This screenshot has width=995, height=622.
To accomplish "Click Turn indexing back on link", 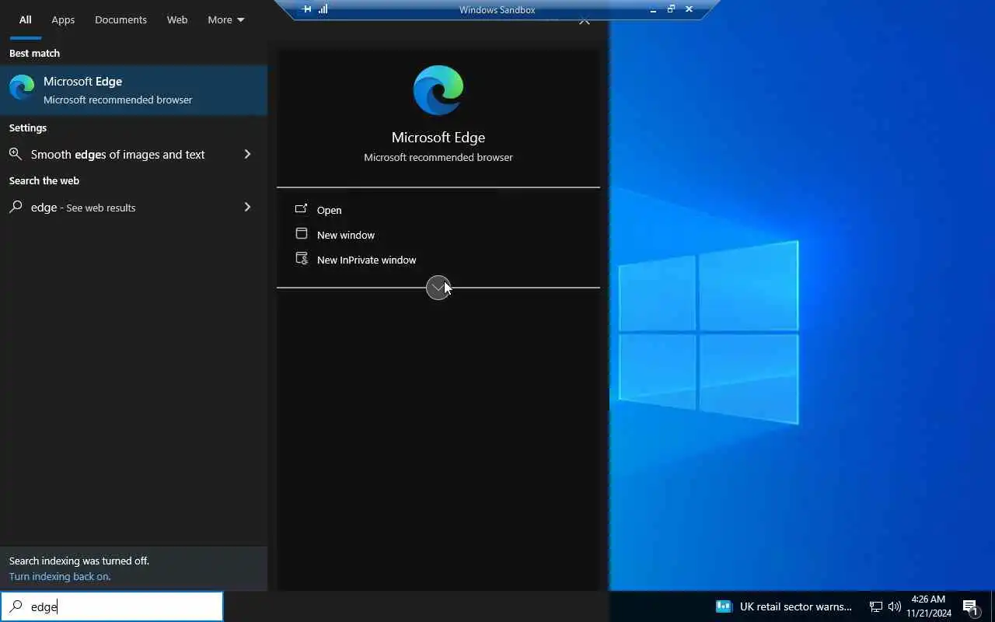I will [x=60, y=576].
